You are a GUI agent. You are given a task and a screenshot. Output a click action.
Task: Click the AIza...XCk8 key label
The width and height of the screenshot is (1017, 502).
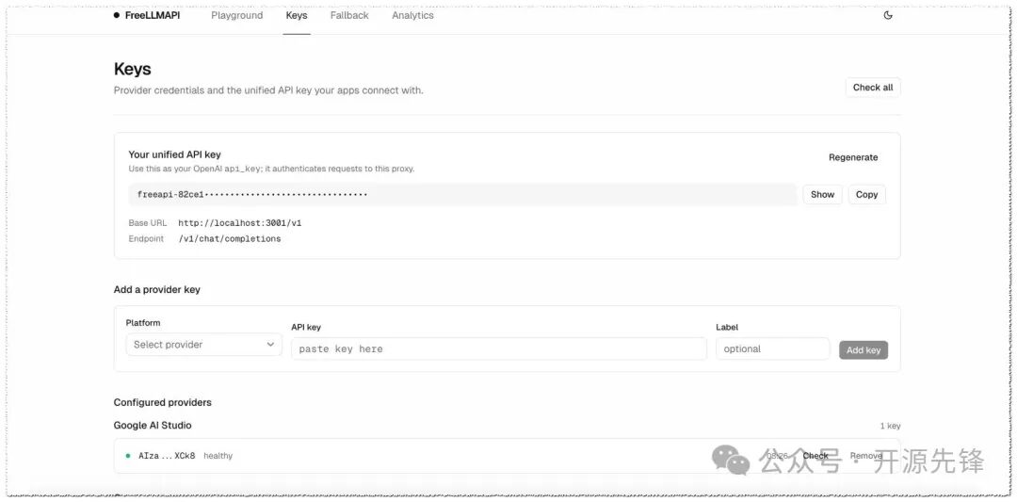(x=167, y=456)
